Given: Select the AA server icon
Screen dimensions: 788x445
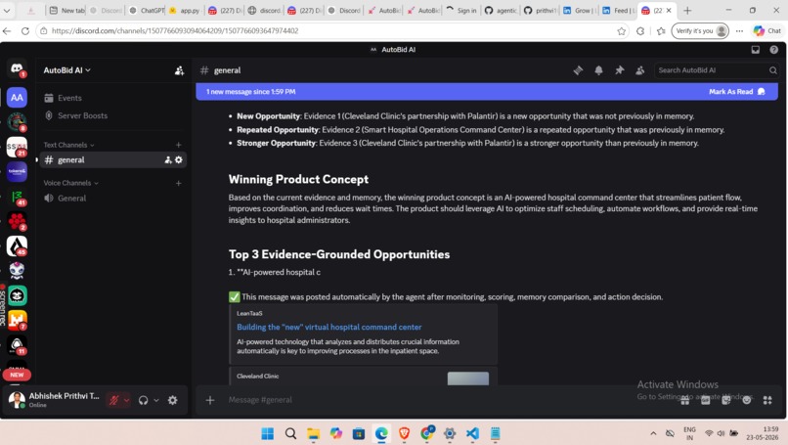Looking at the screenshot, I should (x=17, y=97).
